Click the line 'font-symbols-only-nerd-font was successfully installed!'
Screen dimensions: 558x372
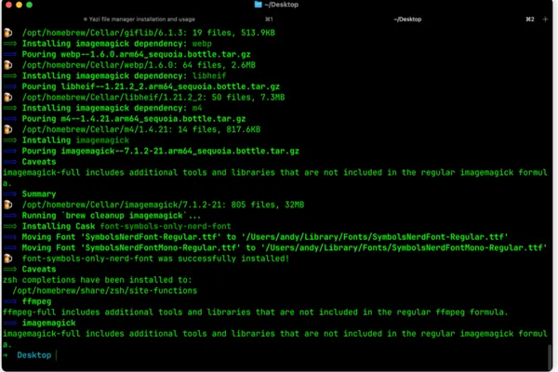tap(155, 259)
